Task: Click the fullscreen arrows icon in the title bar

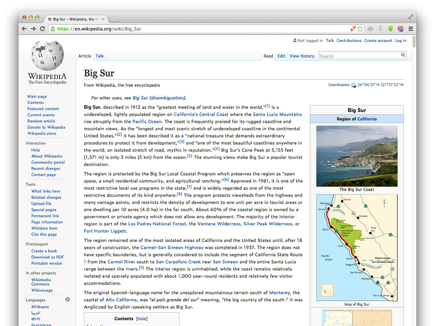Action: point(411,17)
